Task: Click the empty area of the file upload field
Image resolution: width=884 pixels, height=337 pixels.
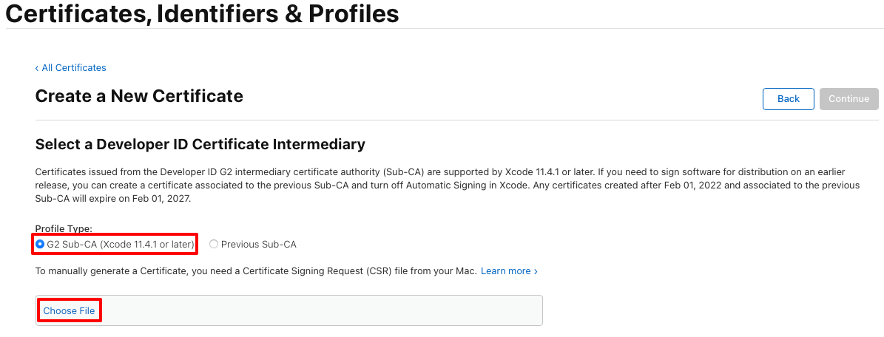Action: point(318,311)
